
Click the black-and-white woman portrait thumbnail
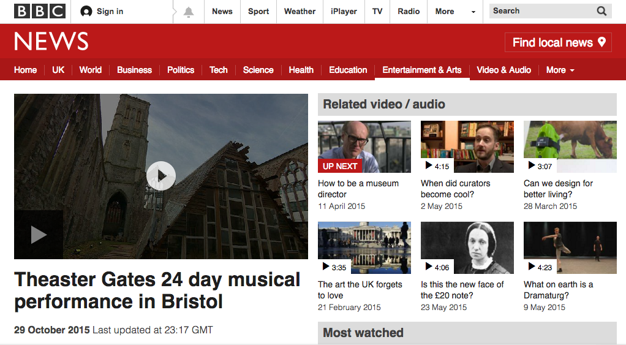pos(467,248)
